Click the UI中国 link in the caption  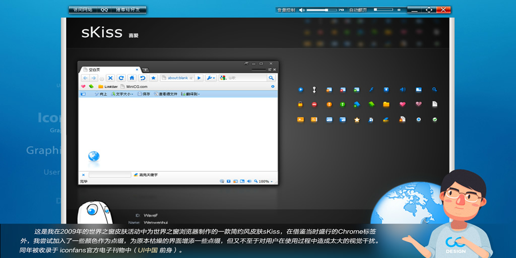[148, 250]
